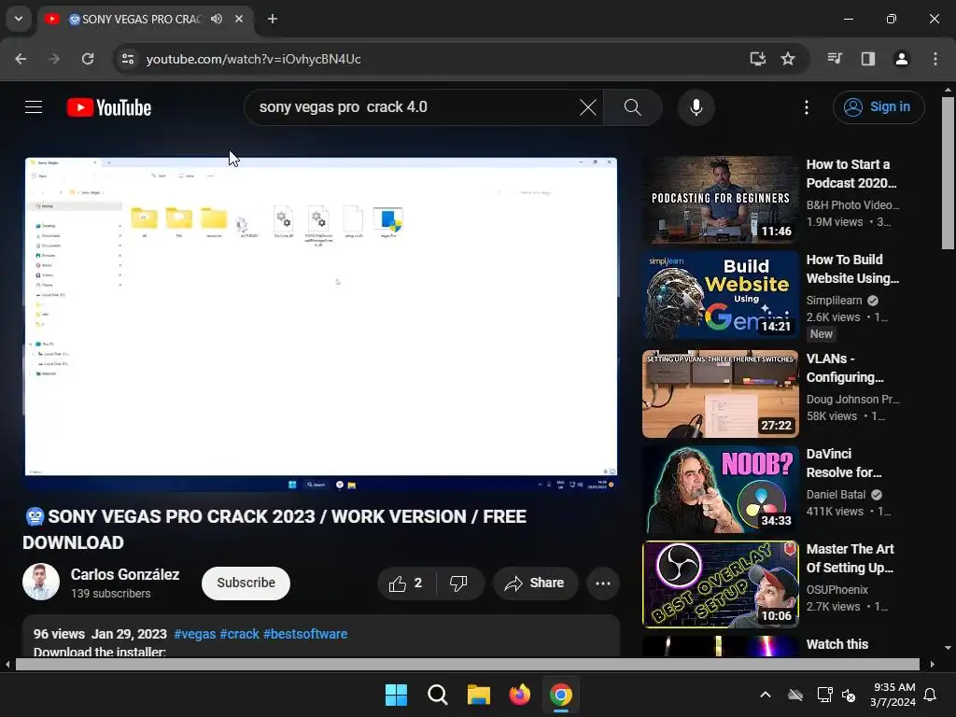This screenshot has width=956, height=717.
Task: Switch to Chrome in taskbar
Action: tap(561, 695)
